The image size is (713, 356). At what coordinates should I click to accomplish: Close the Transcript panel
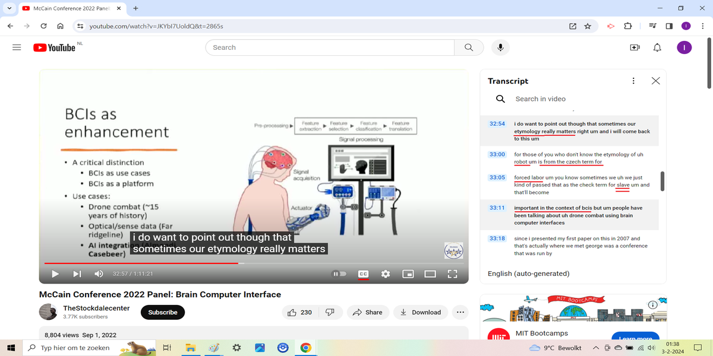pyautogui.click(x=655, y=81)
